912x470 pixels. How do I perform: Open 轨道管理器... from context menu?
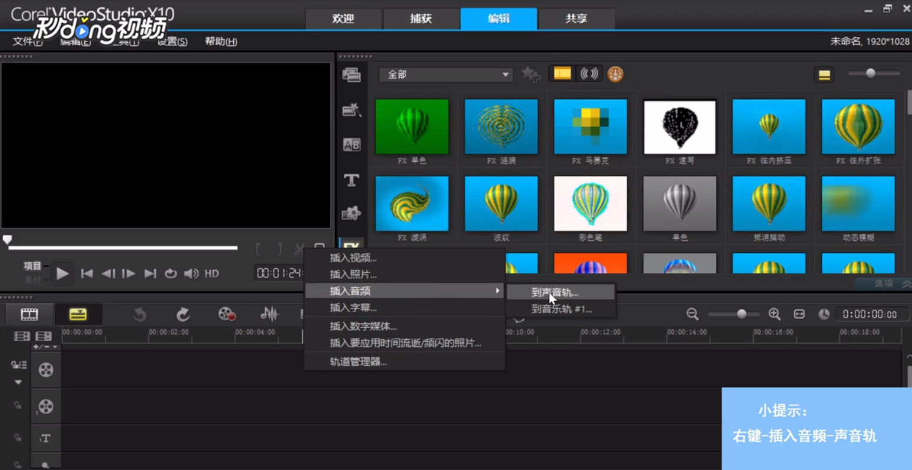click(404, 362)
